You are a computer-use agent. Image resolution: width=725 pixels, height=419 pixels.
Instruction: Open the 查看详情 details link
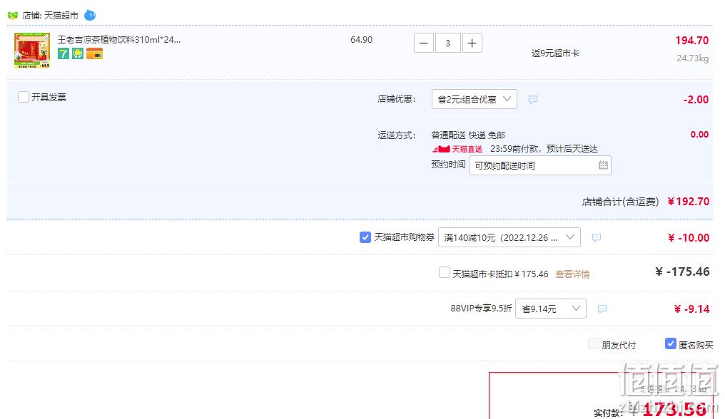(572, 274)
